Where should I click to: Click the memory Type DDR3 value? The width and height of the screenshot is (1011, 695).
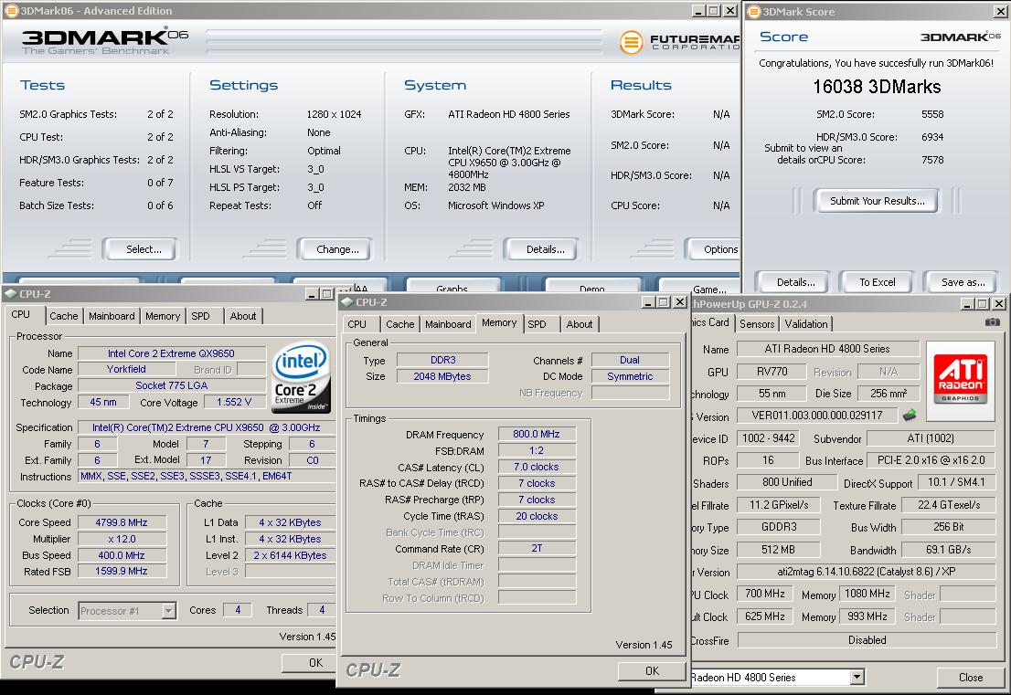click(443, 360)
